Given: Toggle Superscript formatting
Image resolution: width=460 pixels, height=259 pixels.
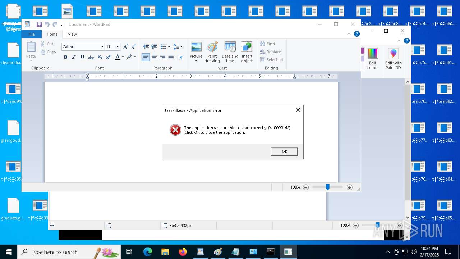Looking at the screenshot, I should pyautogui.click(x=108, y=57).
